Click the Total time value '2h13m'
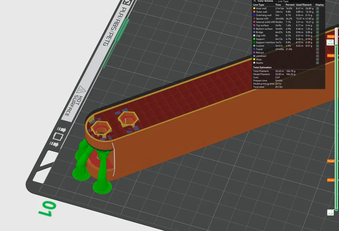Image resolution: width=339 pixels, height=231 pixels. click(x=279, y=87)
